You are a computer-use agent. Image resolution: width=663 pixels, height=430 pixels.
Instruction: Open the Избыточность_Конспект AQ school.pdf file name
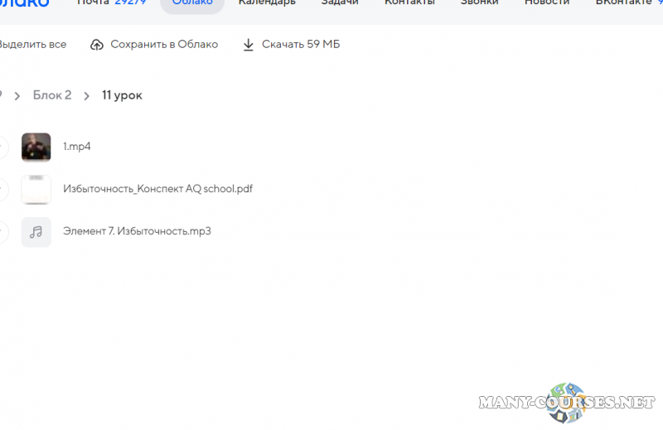pos(157,189)
